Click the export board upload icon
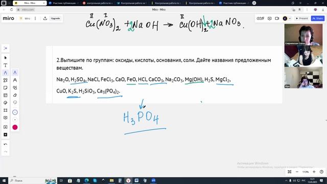 point(45,18)
